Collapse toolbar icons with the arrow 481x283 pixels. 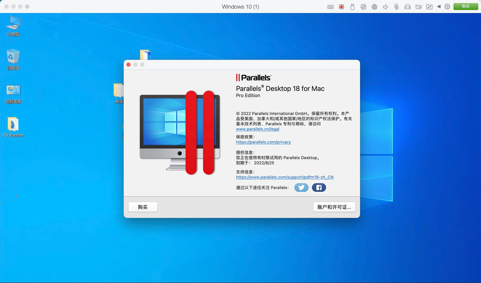click(439, 7)
